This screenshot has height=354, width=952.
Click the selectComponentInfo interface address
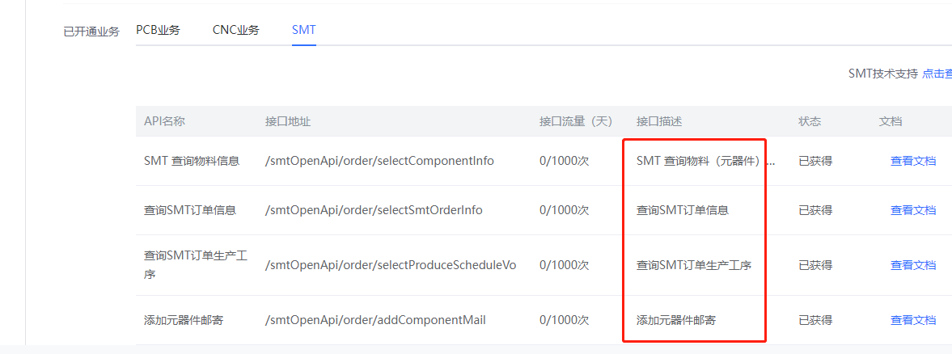(x=379, y=161)
